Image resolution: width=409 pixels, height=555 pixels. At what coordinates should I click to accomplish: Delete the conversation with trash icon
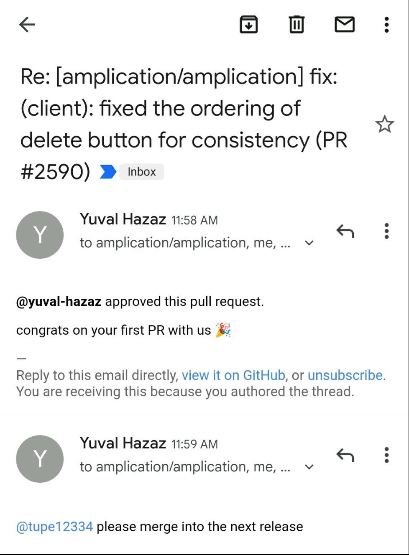297,25
